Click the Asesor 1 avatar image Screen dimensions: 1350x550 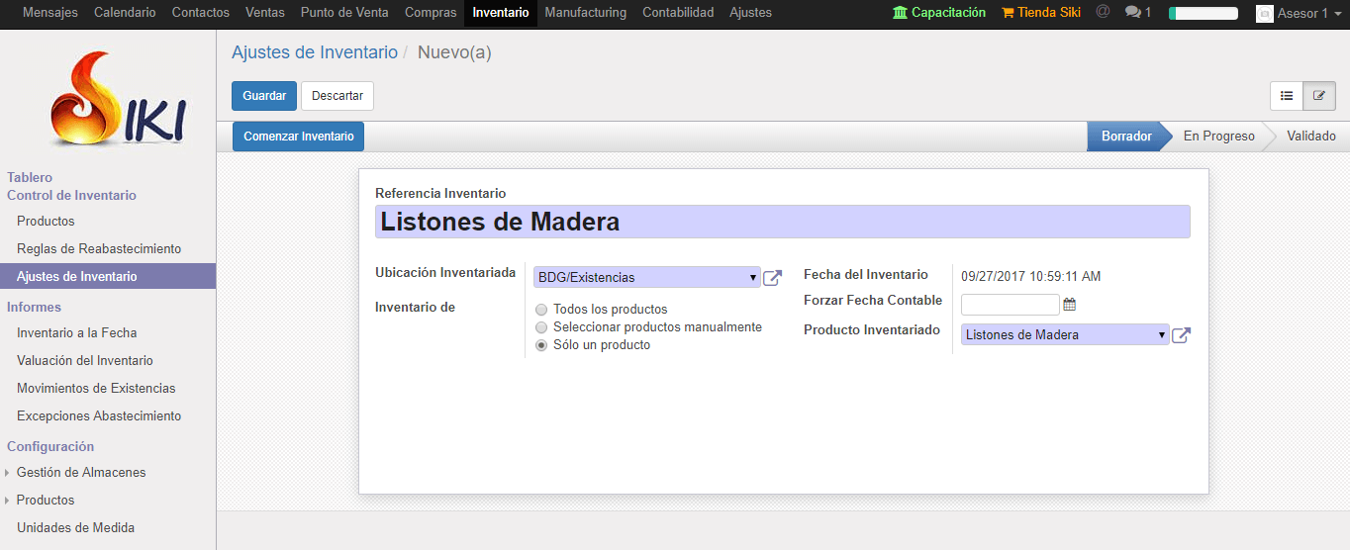coord(1264,14)
